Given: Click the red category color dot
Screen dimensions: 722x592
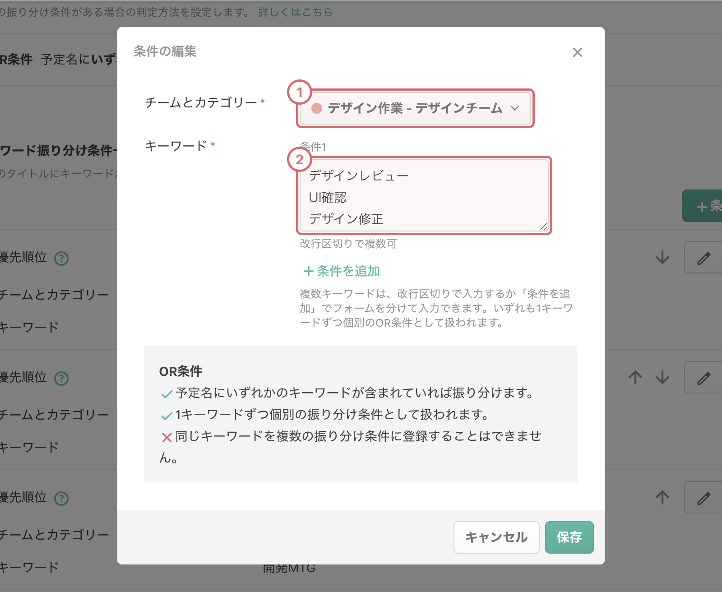Looking at the screenshot, I should click(317, 108).
